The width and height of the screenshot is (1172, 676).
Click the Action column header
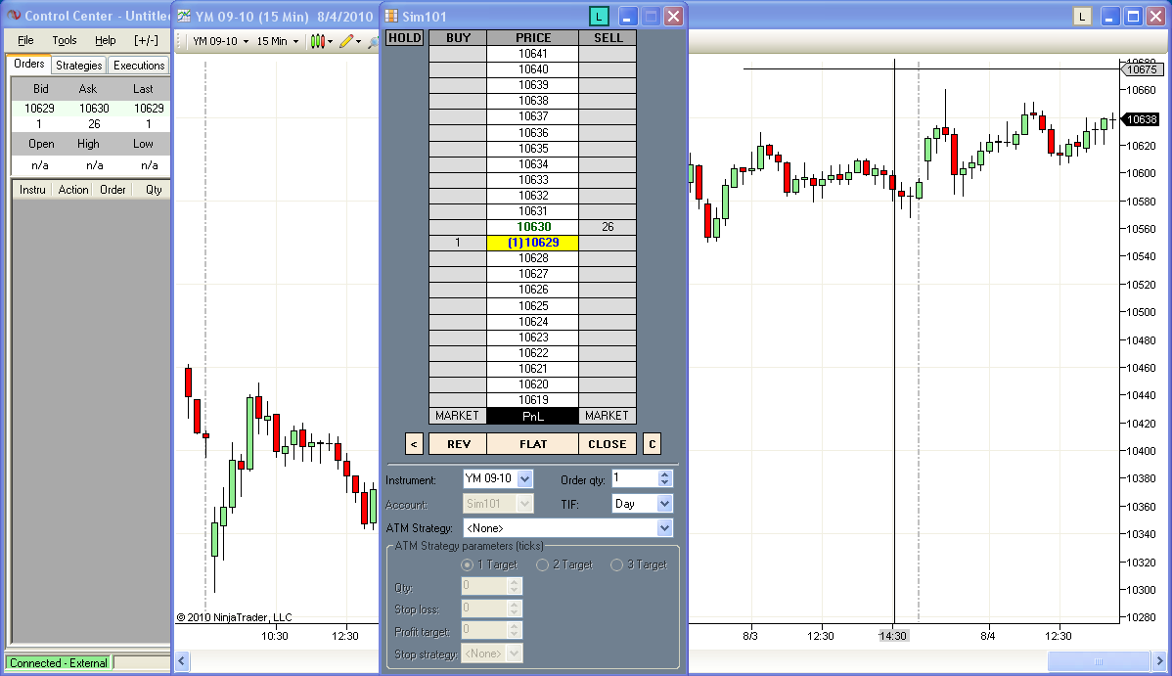point(73,190)
